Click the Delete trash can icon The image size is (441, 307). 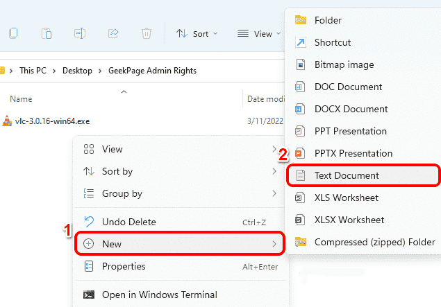pos(147,33)
